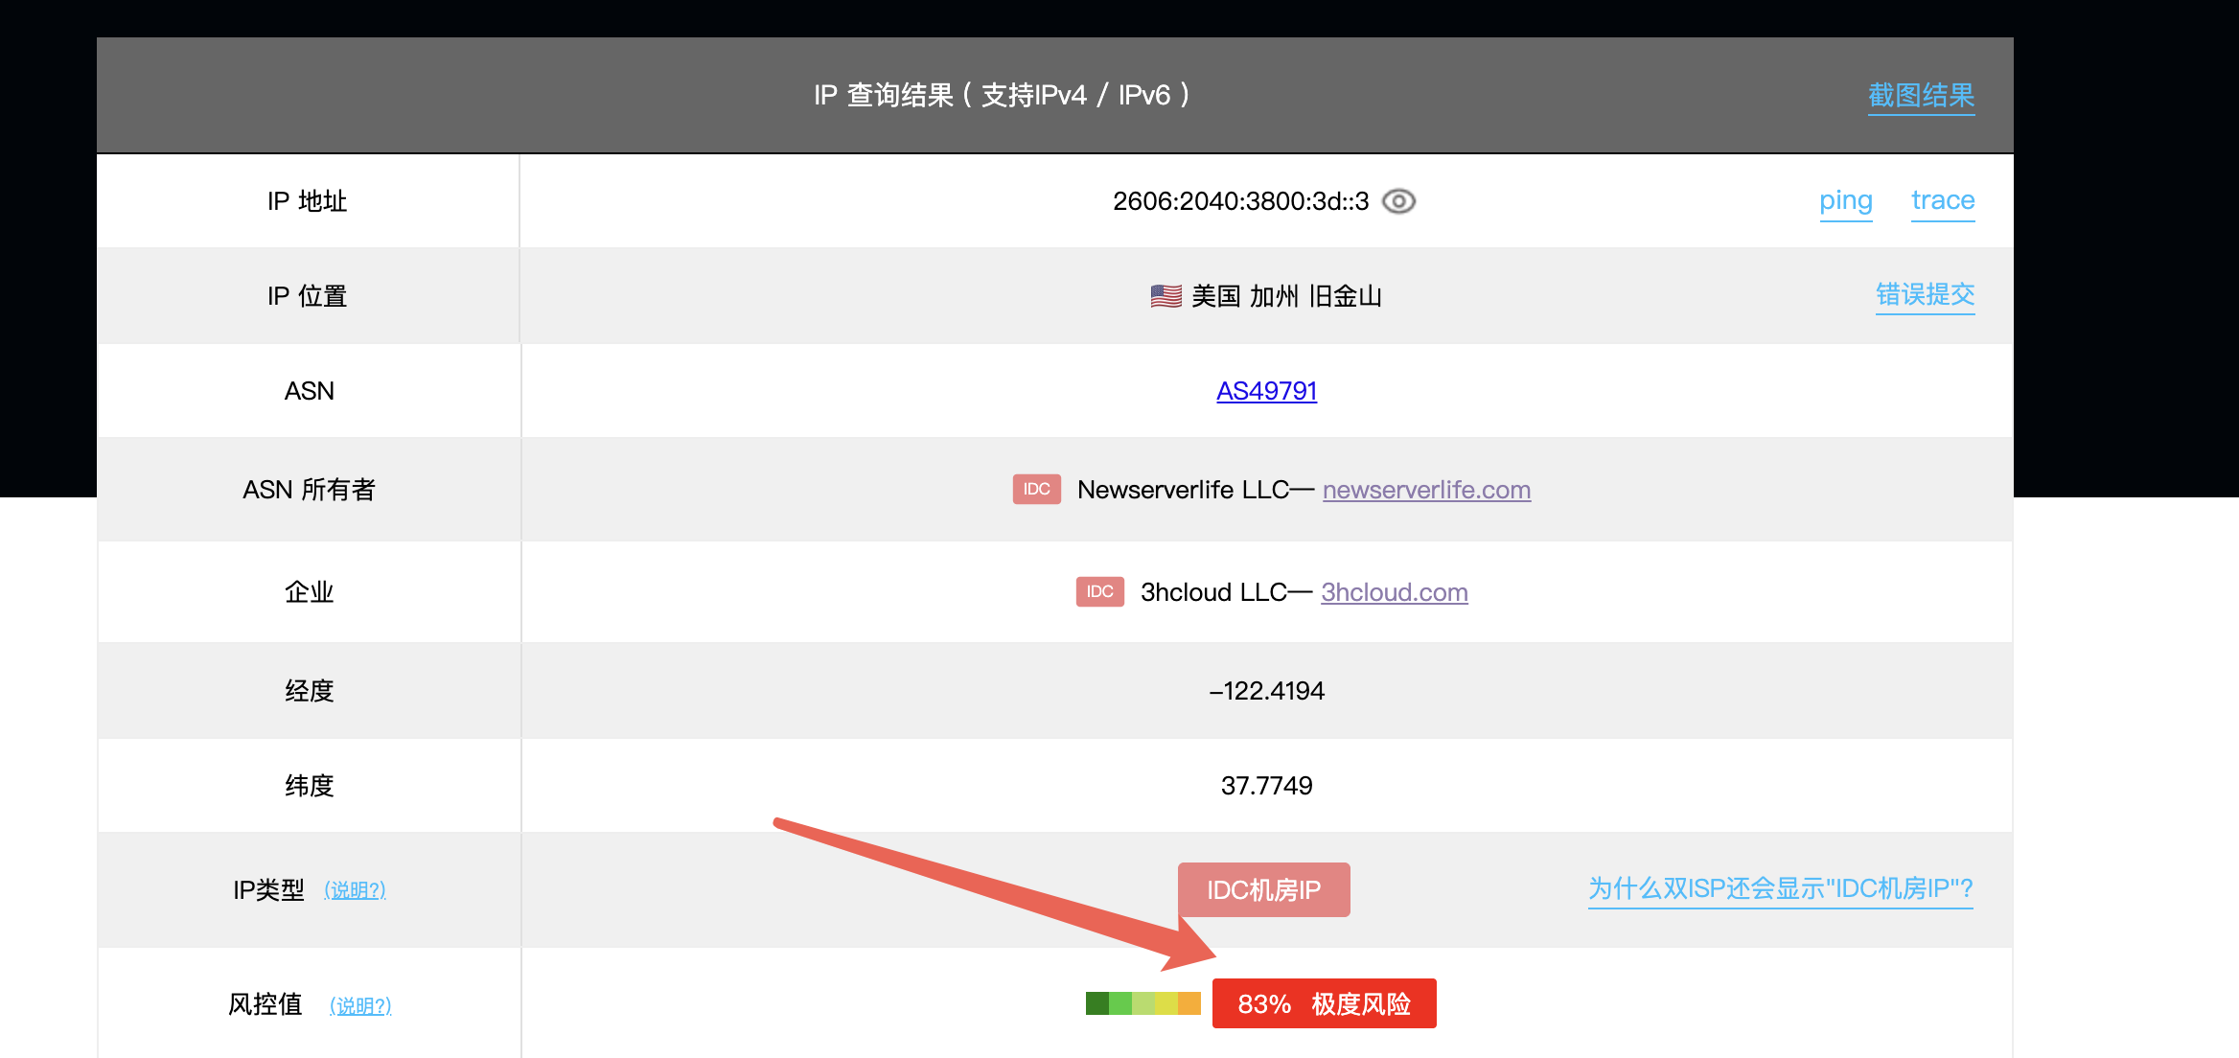Click the 3hcloud LLC company name
The height and width of the screenshot is (1058, 2239).
point(1213,592)
